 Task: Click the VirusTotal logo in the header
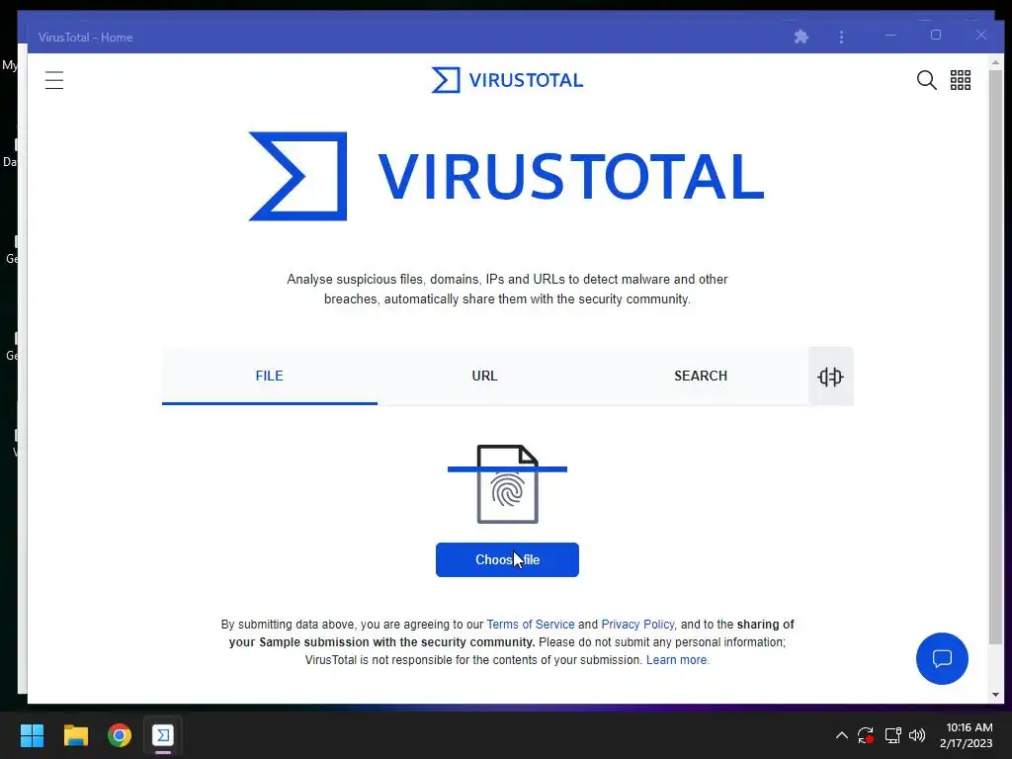pyautogui.click(x=507, y=80)
